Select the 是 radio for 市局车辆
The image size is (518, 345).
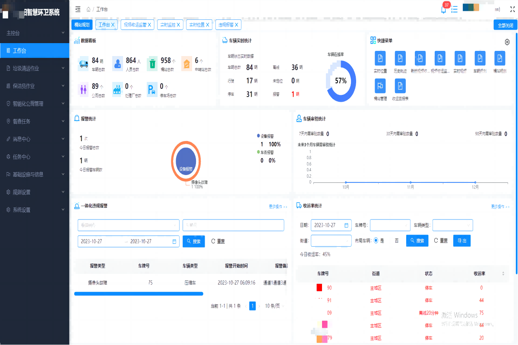pos(376,241)
